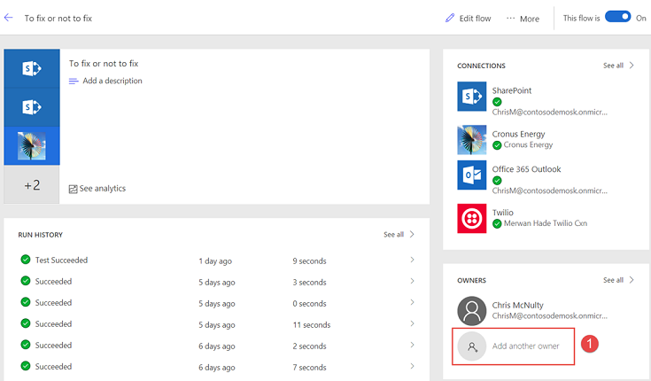Click the Cronus Energy connection icon
This screenshot has width=651, height=381.
[472, 140]
